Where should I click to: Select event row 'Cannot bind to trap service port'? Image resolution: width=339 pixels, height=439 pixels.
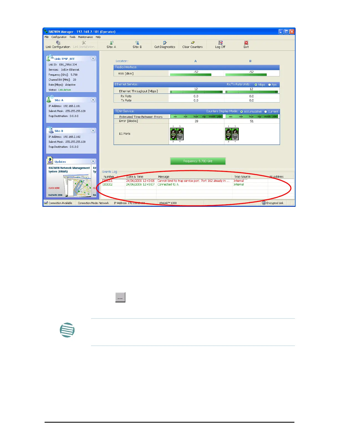(197, 181)
